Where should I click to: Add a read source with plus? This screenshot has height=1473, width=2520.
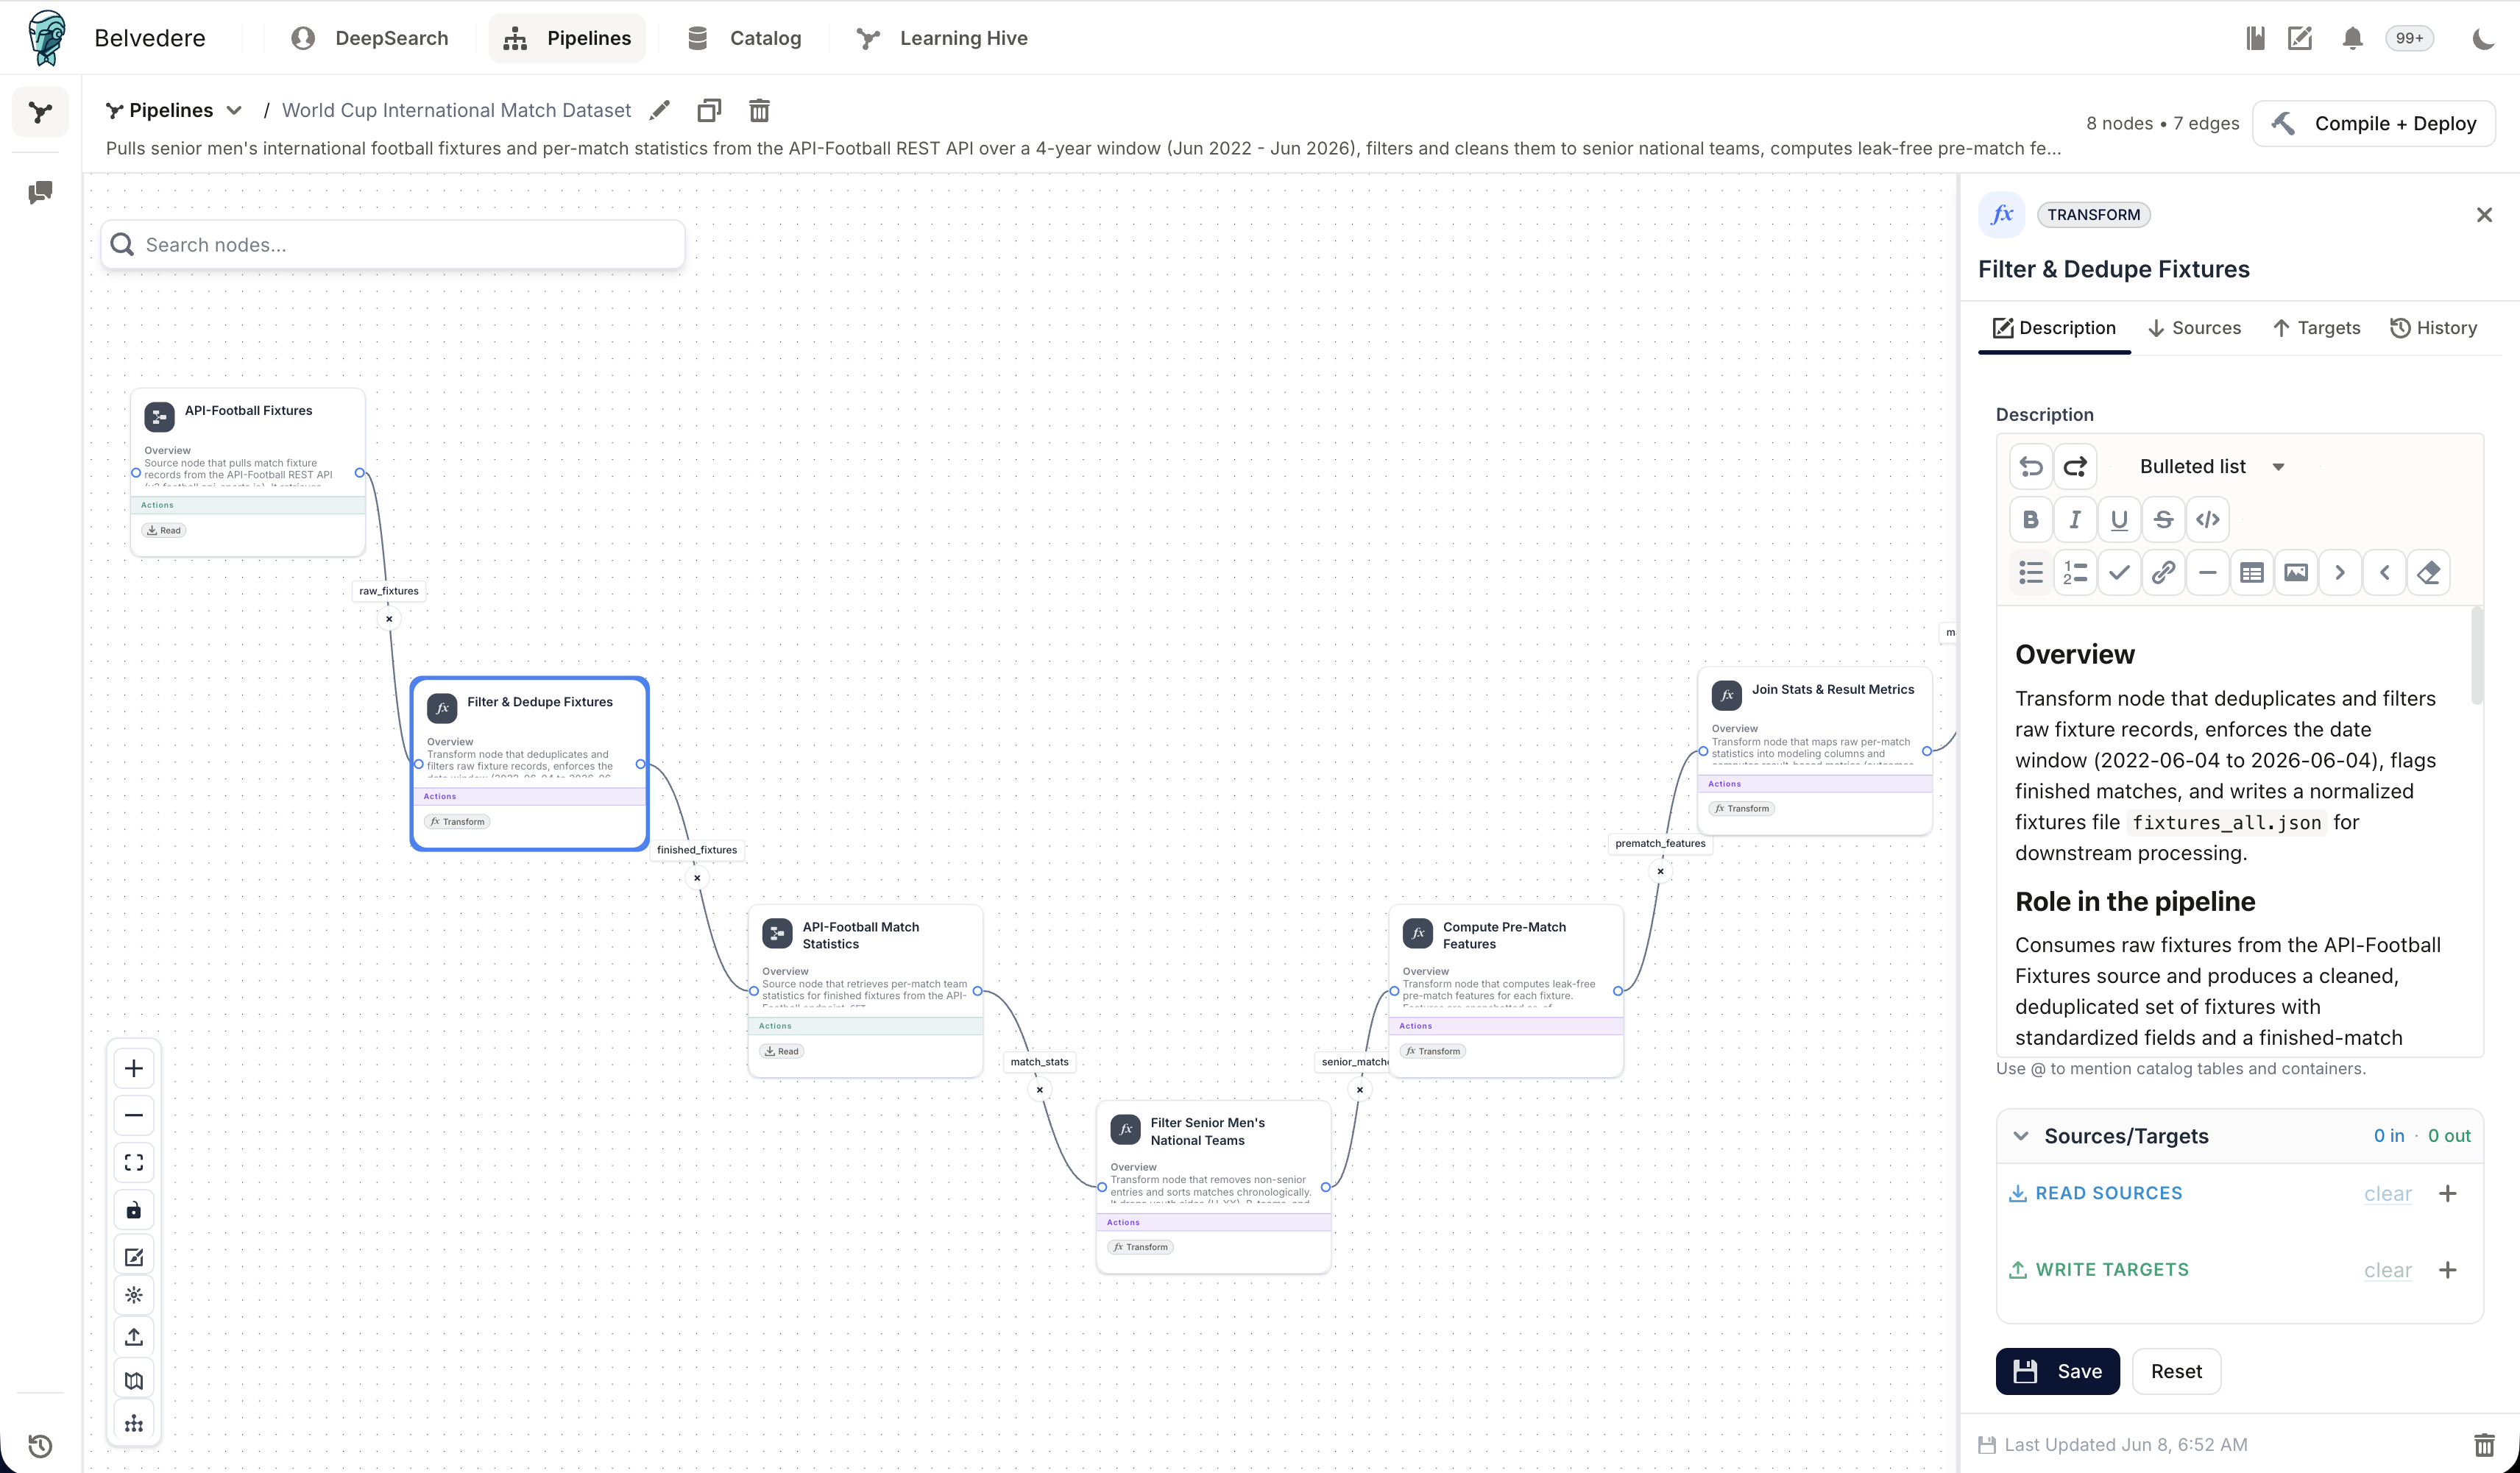(2447, 1193)
